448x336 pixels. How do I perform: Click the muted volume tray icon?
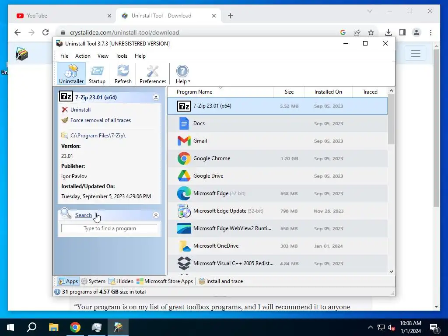point(391,327)
